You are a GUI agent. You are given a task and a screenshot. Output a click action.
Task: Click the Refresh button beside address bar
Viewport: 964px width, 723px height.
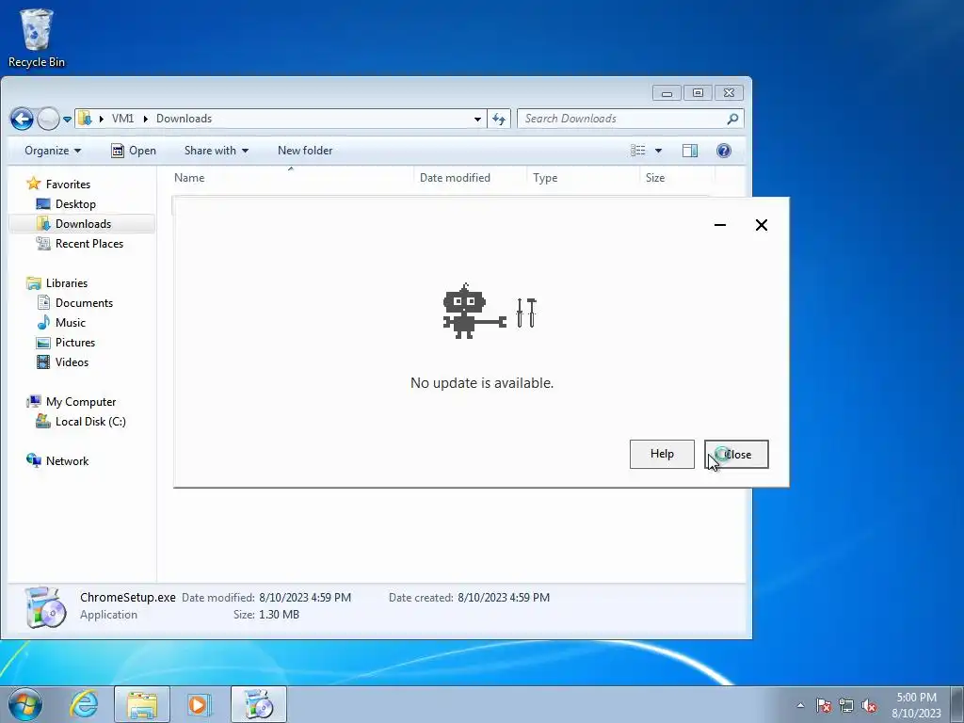point(499,120)
